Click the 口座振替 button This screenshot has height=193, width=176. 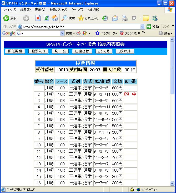pos(82,51)
